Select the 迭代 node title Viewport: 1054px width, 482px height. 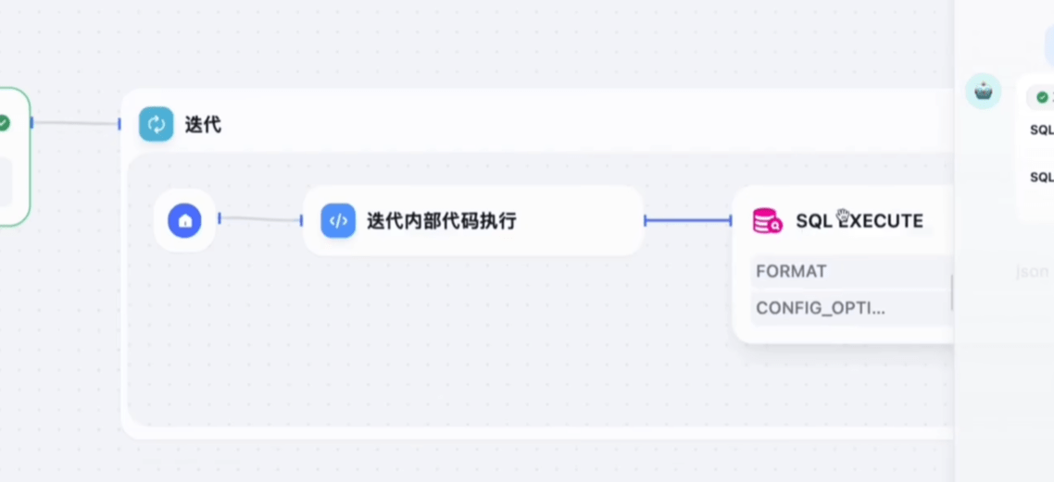pyautogui.click(x=203, y=125)
